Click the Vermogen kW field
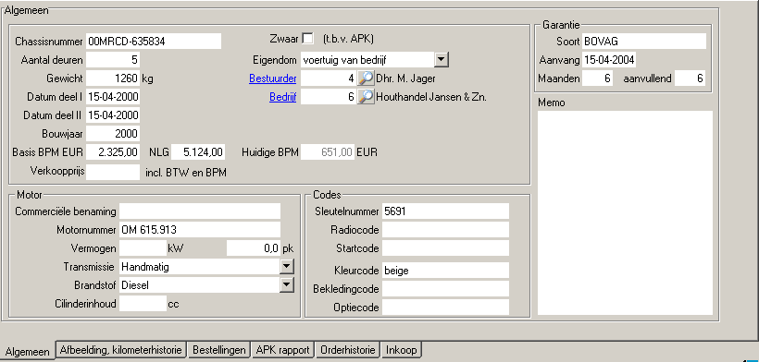 click(143, 248)
